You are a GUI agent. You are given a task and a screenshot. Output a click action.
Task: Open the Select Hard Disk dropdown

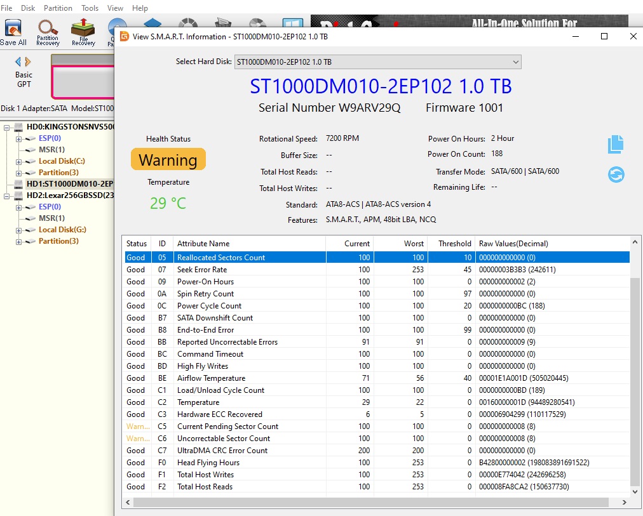click(377, 62)
